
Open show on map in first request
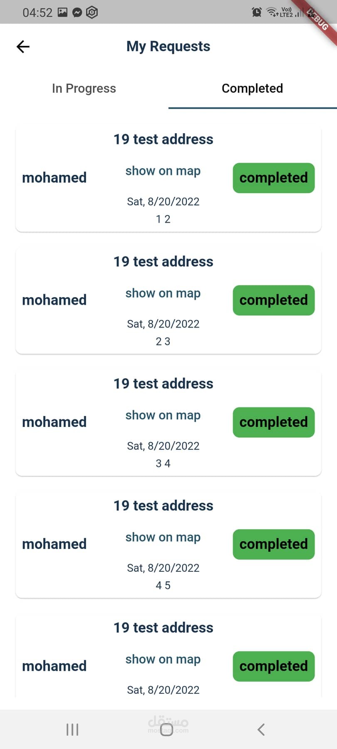tap(163, 171)
